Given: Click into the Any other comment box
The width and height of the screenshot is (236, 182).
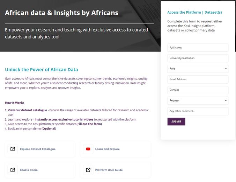Looking at the screenshot, I should (198, 111).
